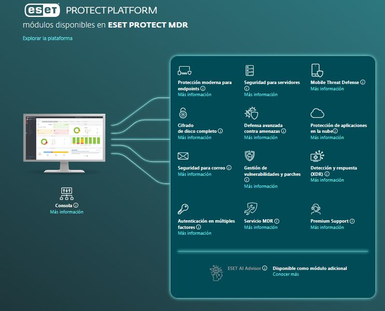The width and height of the screenshot is (385, 311).
Task: Select the Servicio MDR wrench icon
Action: click(x=250, y=209)
